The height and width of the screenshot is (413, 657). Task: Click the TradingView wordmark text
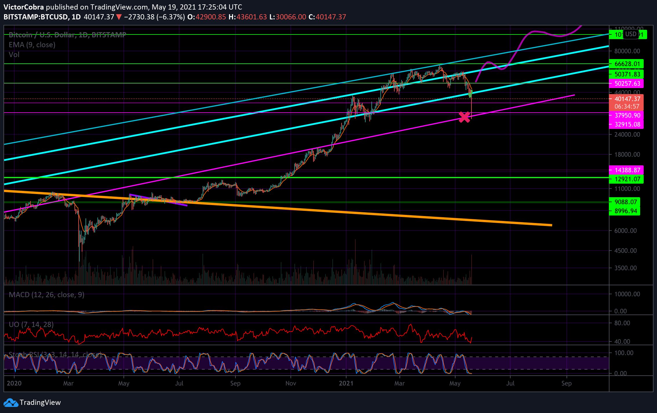pos(40,403)
